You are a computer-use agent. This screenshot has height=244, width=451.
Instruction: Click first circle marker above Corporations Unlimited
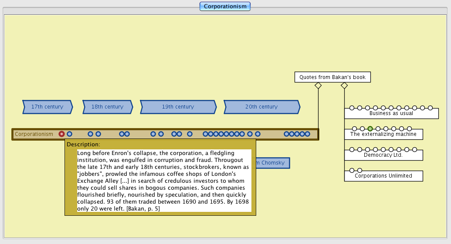point(352,170)
